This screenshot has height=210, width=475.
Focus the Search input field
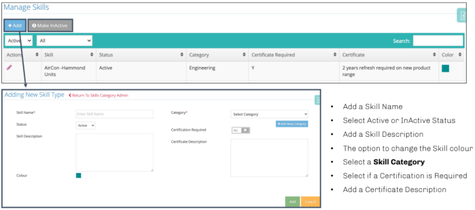pos(438,41)
